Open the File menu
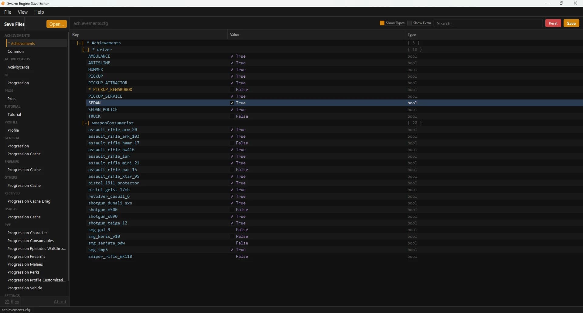The height and width of the screenshot is (313, 583). [8, 12]
